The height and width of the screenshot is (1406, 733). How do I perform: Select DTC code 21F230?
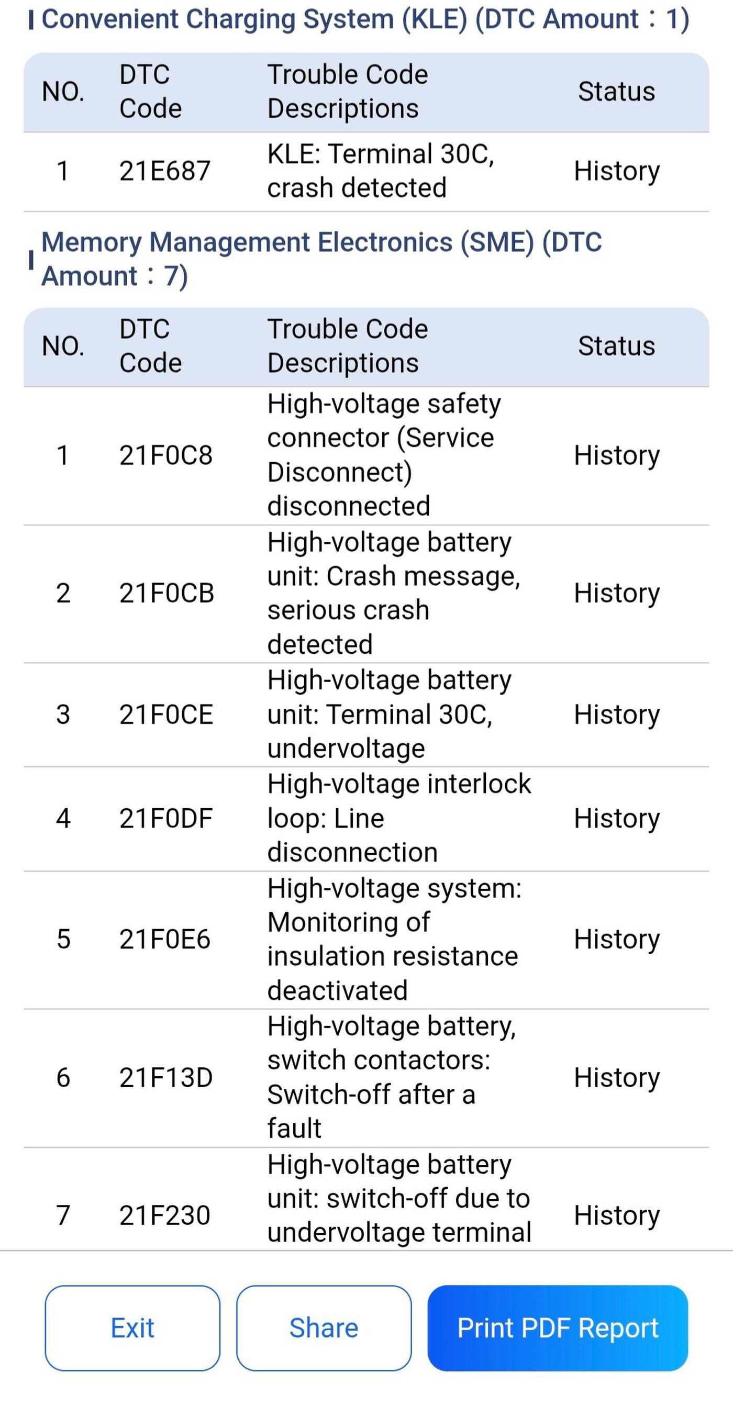point(165,1215)
